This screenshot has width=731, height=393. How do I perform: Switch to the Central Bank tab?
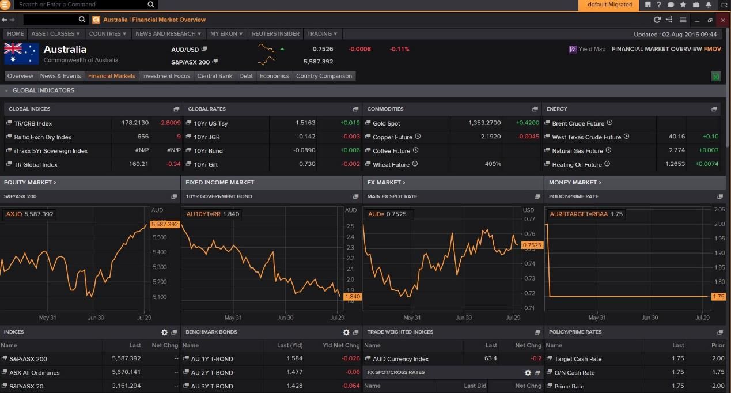click(215, 76)
